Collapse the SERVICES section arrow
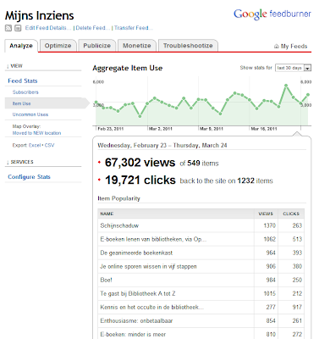Screen dimensions: 319x339 (8, 162)
